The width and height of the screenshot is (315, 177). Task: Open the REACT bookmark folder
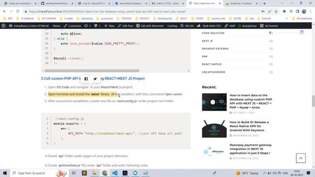[x=182, y=19]
